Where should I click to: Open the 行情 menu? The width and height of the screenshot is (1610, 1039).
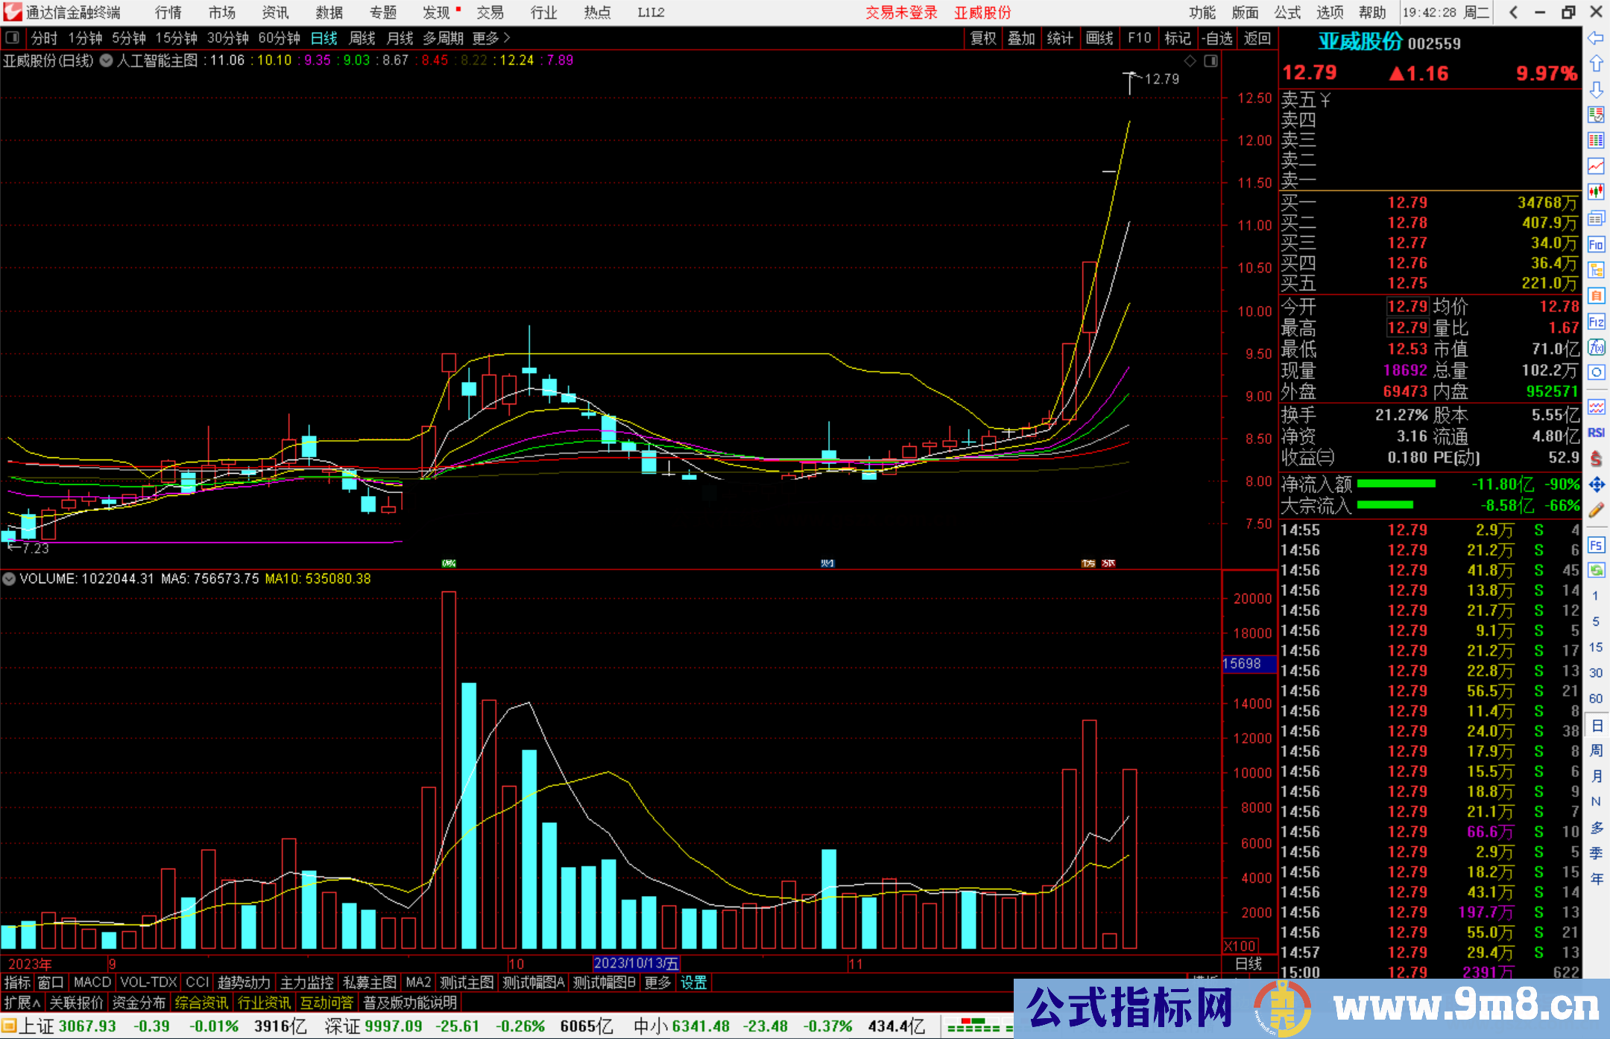click(168, 13)
